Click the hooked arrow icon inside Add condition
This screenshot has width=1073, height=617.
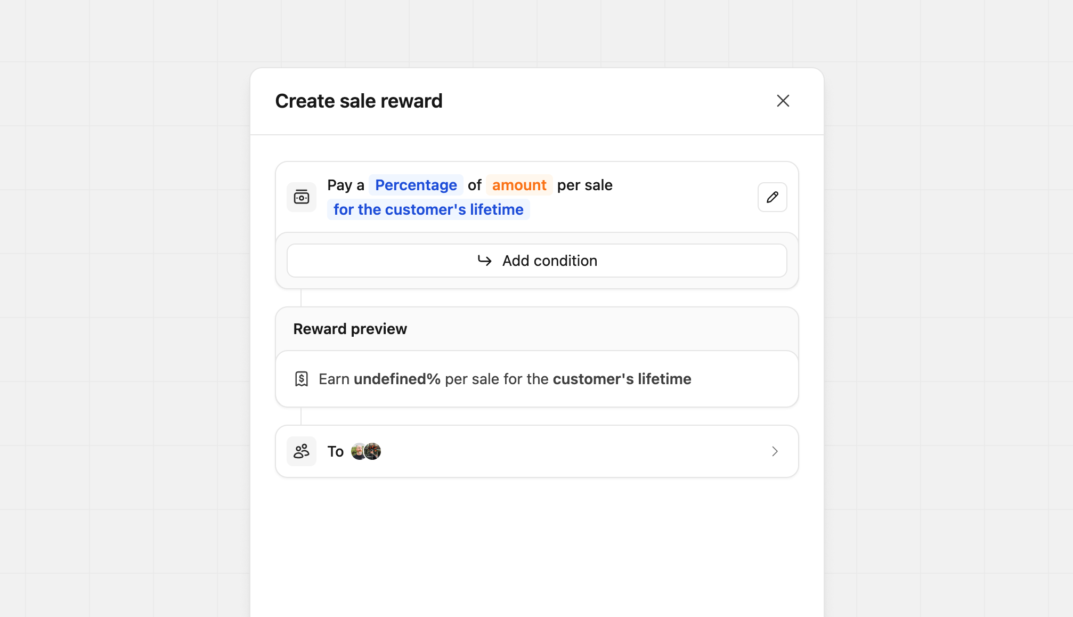tap(484, 261)
